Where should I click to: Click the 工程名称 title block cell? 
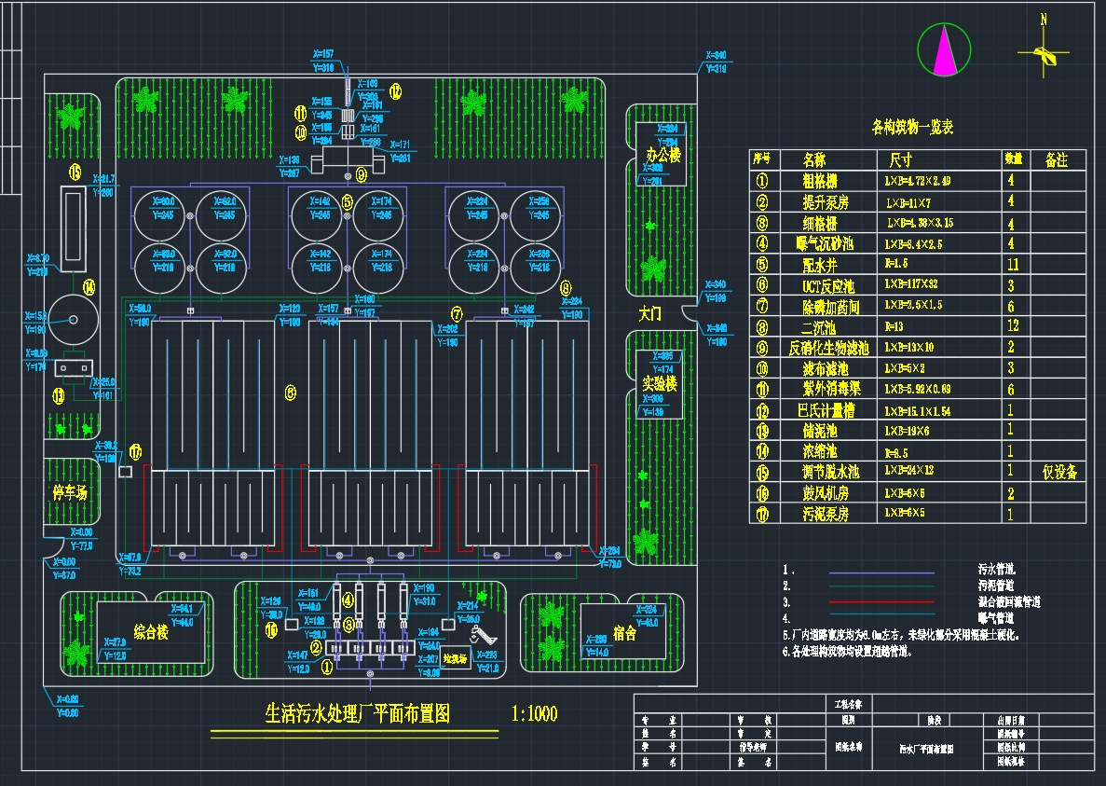pos(848,703)
